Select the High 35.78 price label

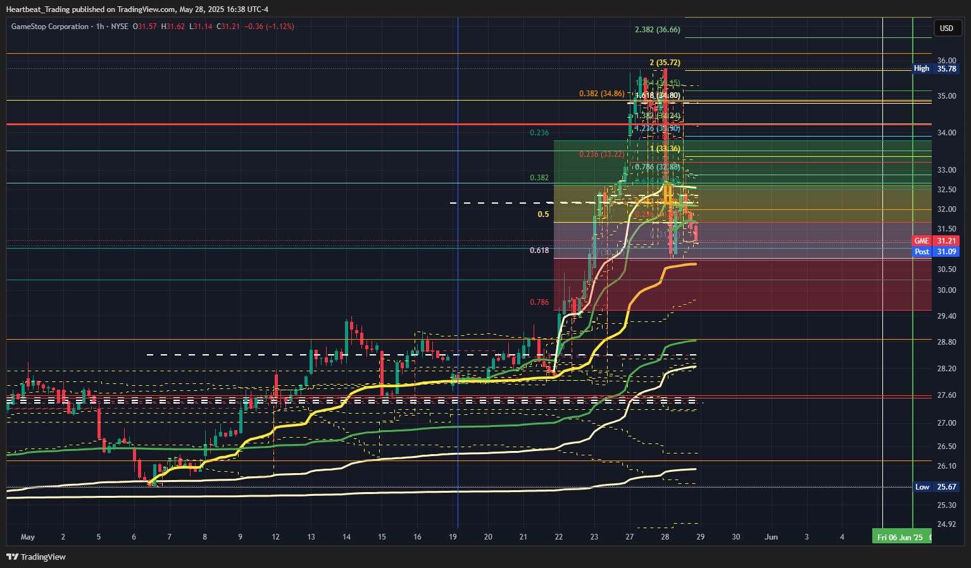click(x=936, y=68)
